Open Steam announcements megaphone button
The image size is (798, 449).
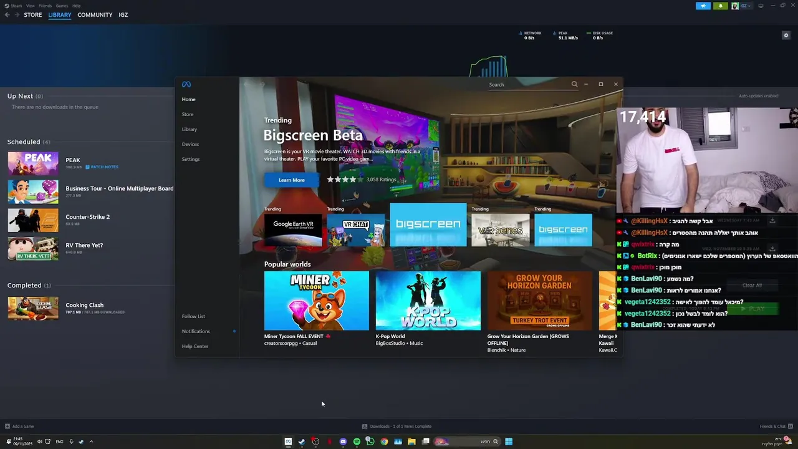(703, 6)
